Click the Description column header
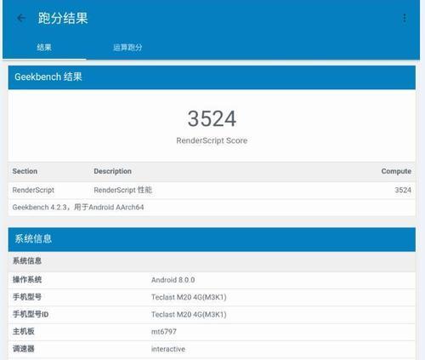Image resolution: width=425 pixels, height=360 pixels. pyautogui.click(x=112, y=171)
